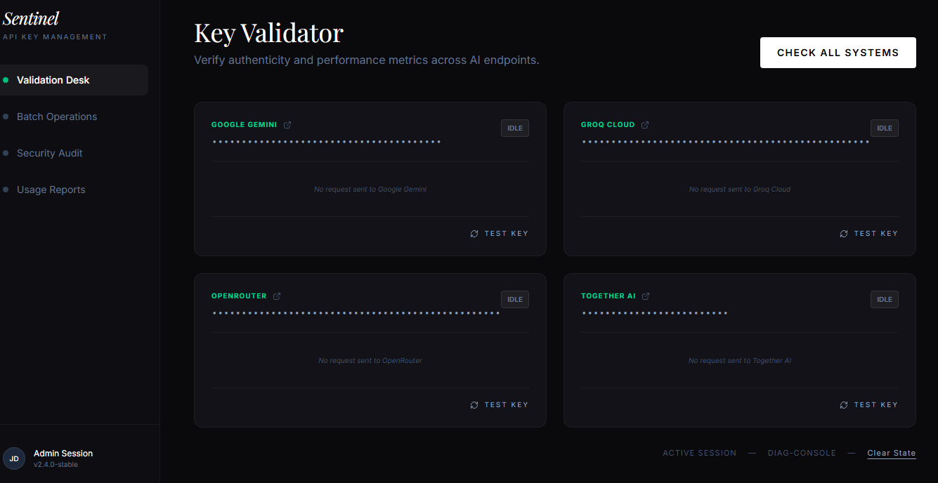Click refresh icon in Google Gemini card

click(x=474, y=234)
